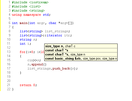Click the 'argc' parameter
The image size is (132, 101).
tap(41, 23)
